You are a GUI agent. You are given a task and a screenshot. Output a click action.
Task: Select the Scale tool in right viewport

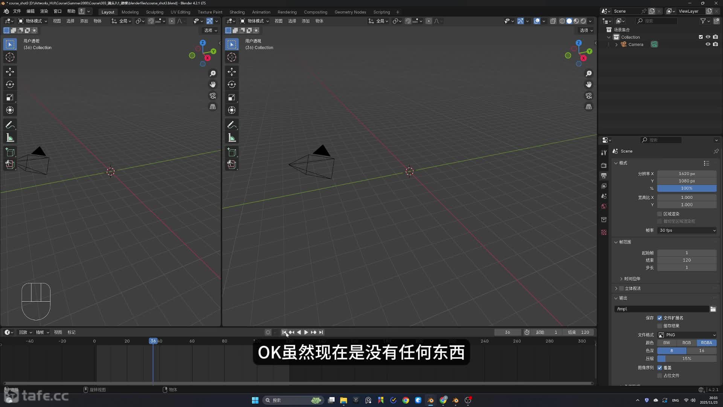[232, 98]
